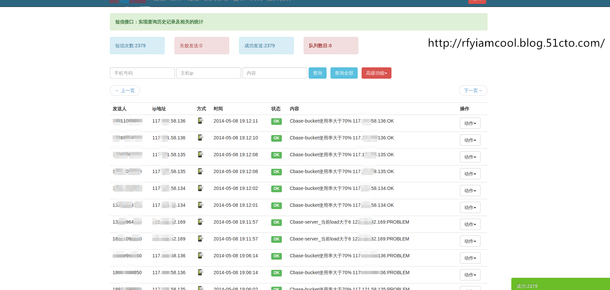Go to the next page with 下一页
This screenshot has height=290, width=610.
473,91
